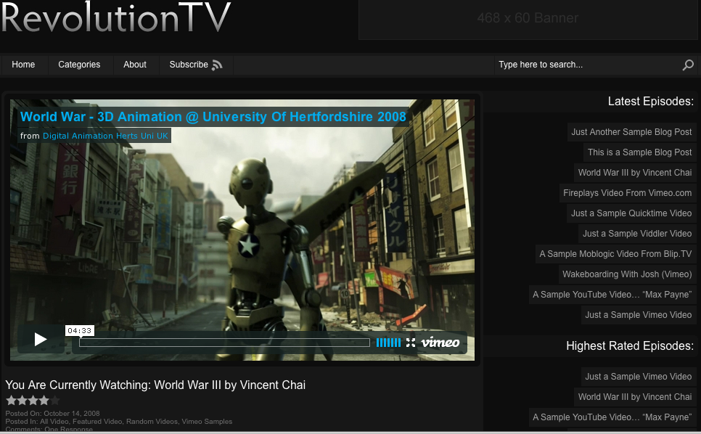Open latest episode 'World War III by Vincent Chai'
Image resolution: width=701 pixels, height=434 pixels.
click(634, 173)
